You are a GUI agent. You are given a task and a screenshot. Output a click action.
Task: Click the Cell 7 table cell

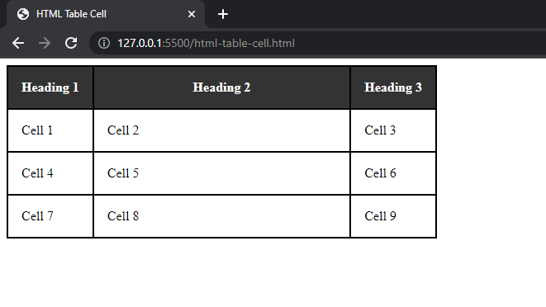click(50, 216)
